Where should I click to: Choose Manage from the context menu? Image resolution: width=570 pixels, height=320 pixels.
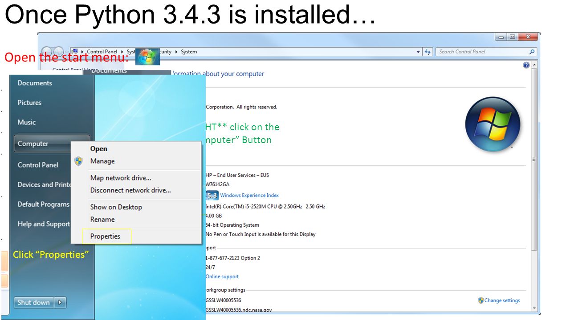(102, 161)
